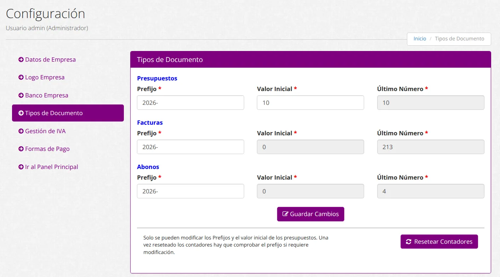Viewport: 500px width, 277px height.
Task: Save changes with Guardar Cambios button
Action: click(x=311, y=214)
